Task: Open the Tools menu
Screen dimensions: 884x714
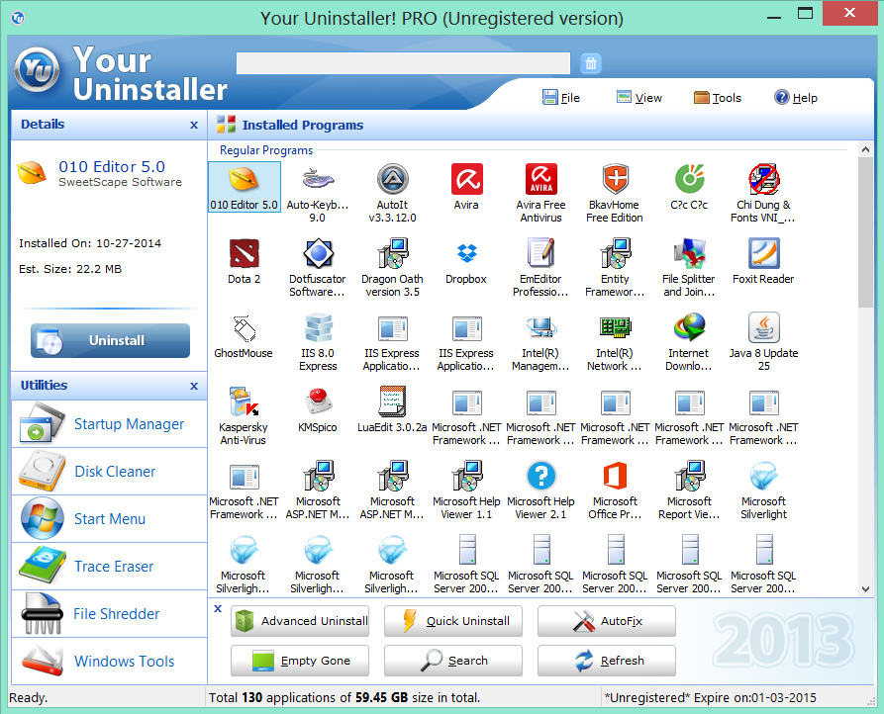Action: (x=717, y=98)
